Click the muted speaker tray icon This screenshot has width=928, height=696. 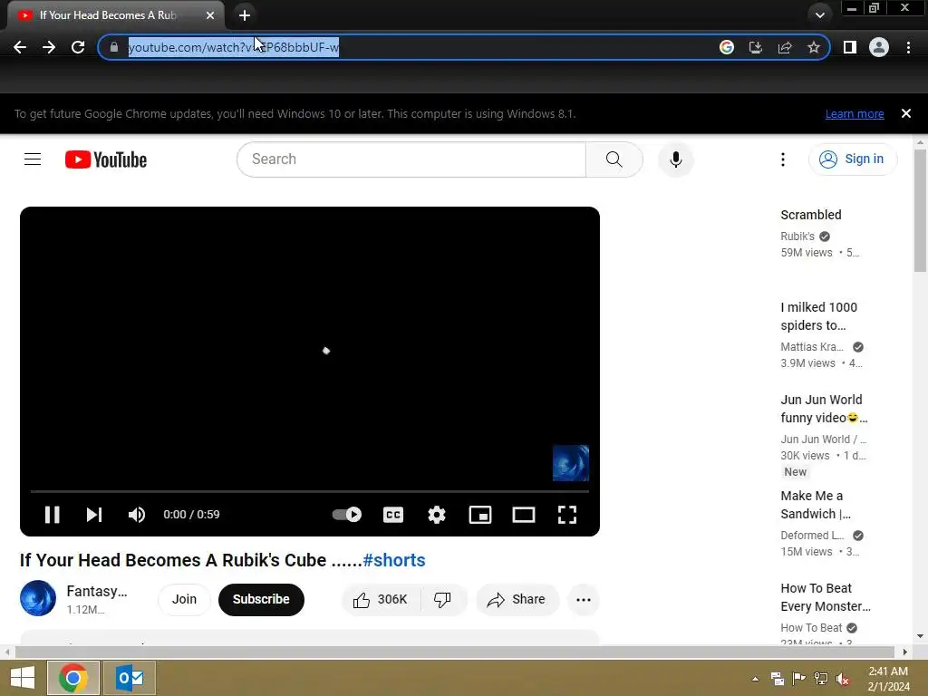[x=844, y=679]
